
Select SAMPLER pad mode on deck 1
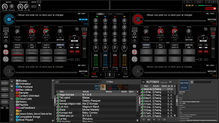(60, 45)
